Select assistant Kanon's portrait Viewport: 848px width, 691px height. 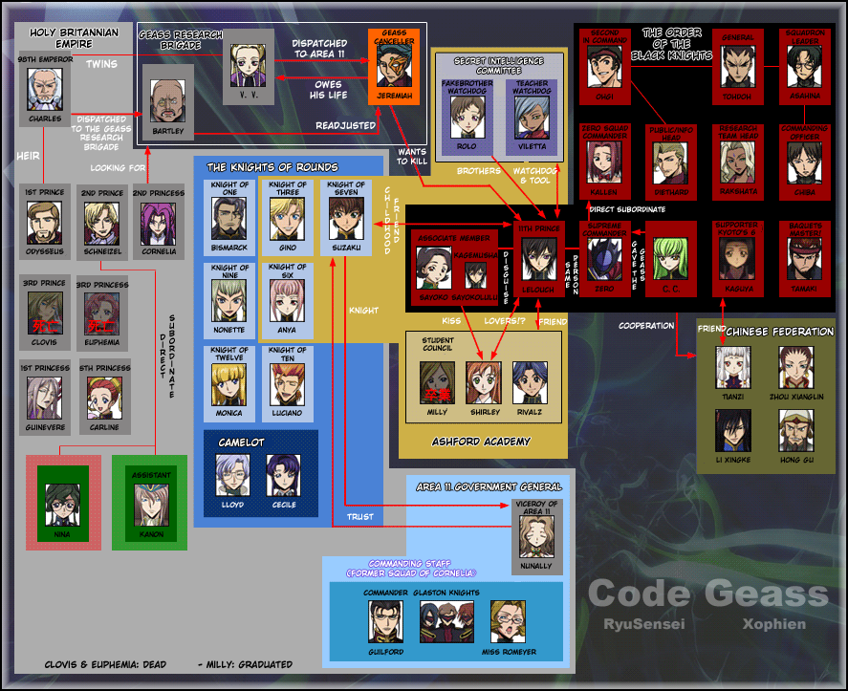(151, 505)
